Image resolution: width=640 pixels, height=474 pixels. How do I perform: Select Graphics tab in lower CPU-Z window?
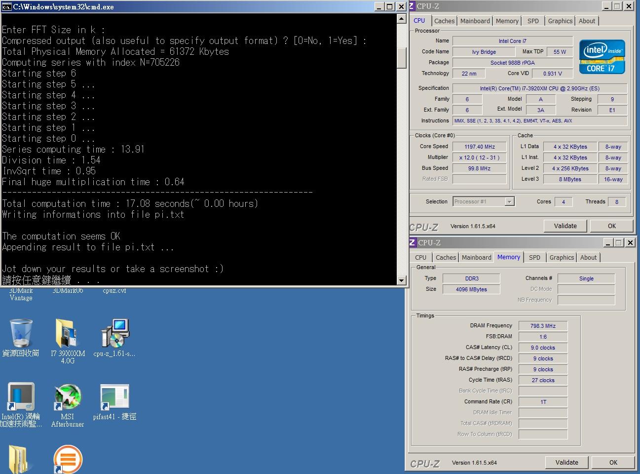562,257
